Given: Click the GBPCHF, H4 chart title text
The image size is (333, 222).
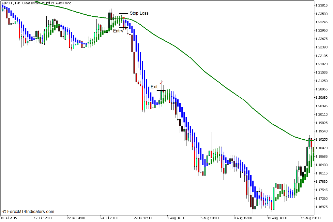Looking at the screenshot, I should [x=36, y=3].
